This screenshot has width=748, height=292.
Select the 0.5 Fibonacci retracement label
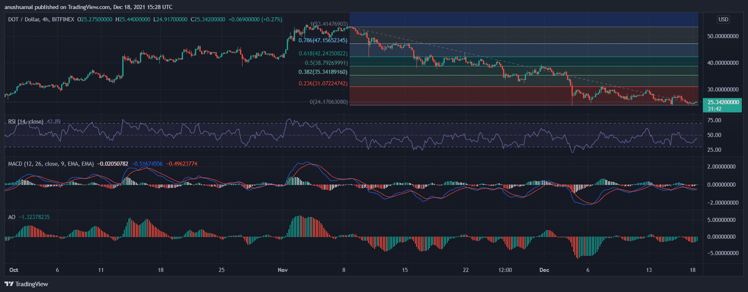click(x=326, y=63)
